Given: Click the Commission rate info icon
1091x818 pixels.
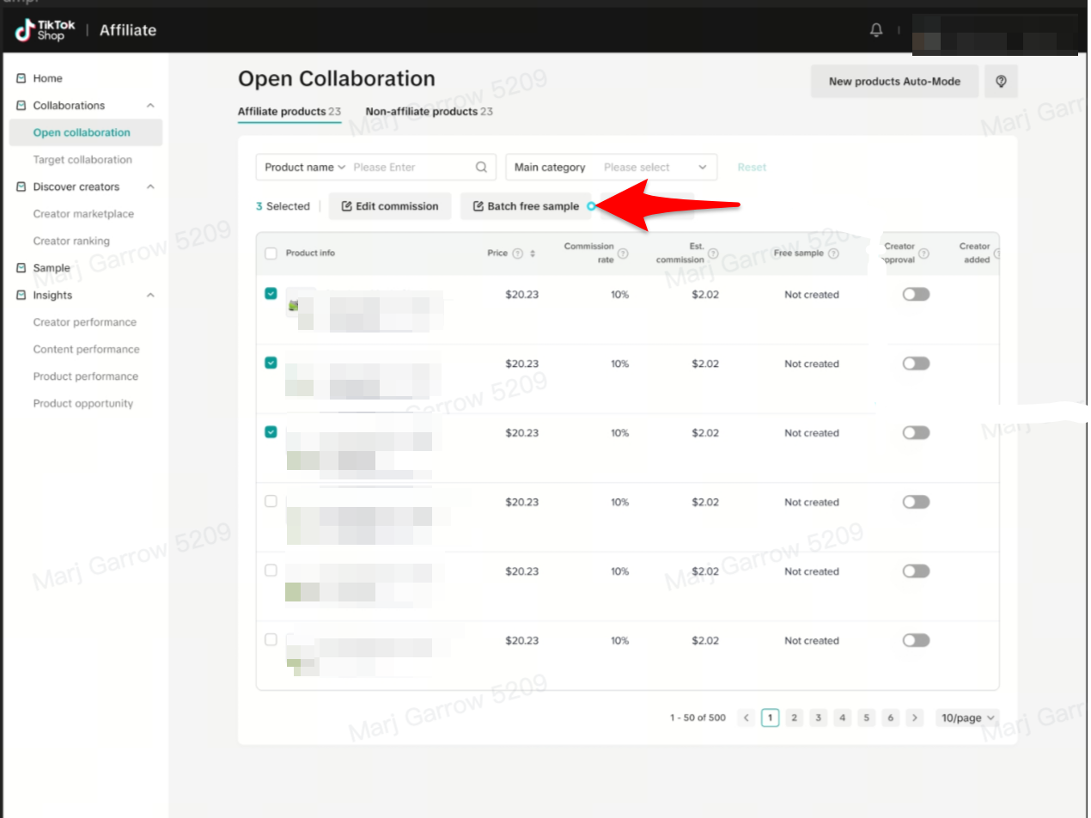Looking at the screenshot, I should (x=623, y=253).
